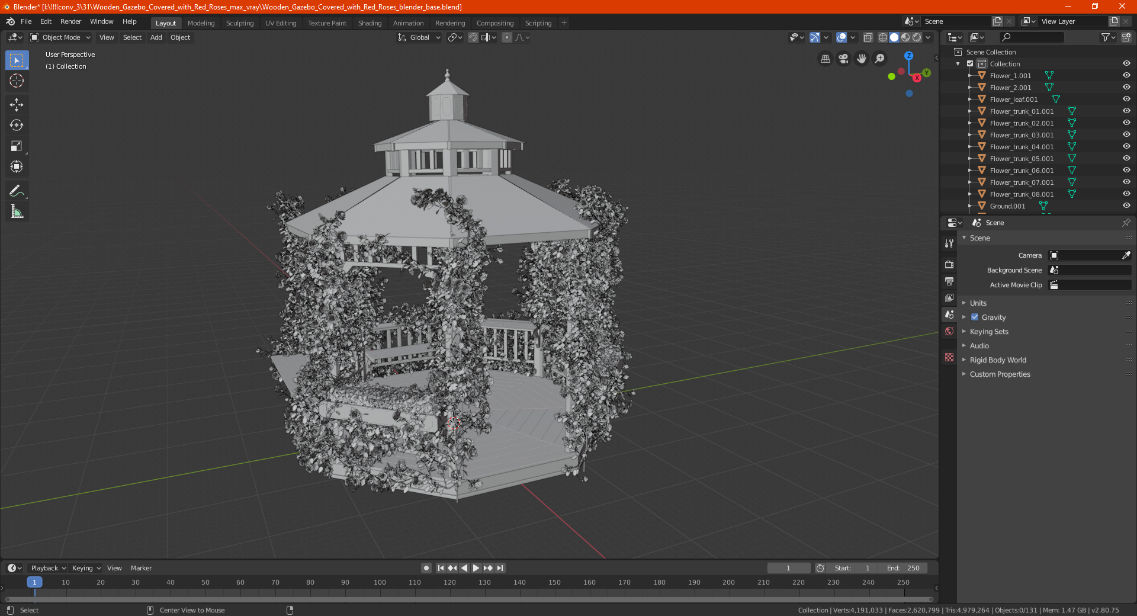Image resolution: width=1137 pixels, height=616 pixels.
Task: Click the camera eyedropper icon
Action: [1126, 255]
